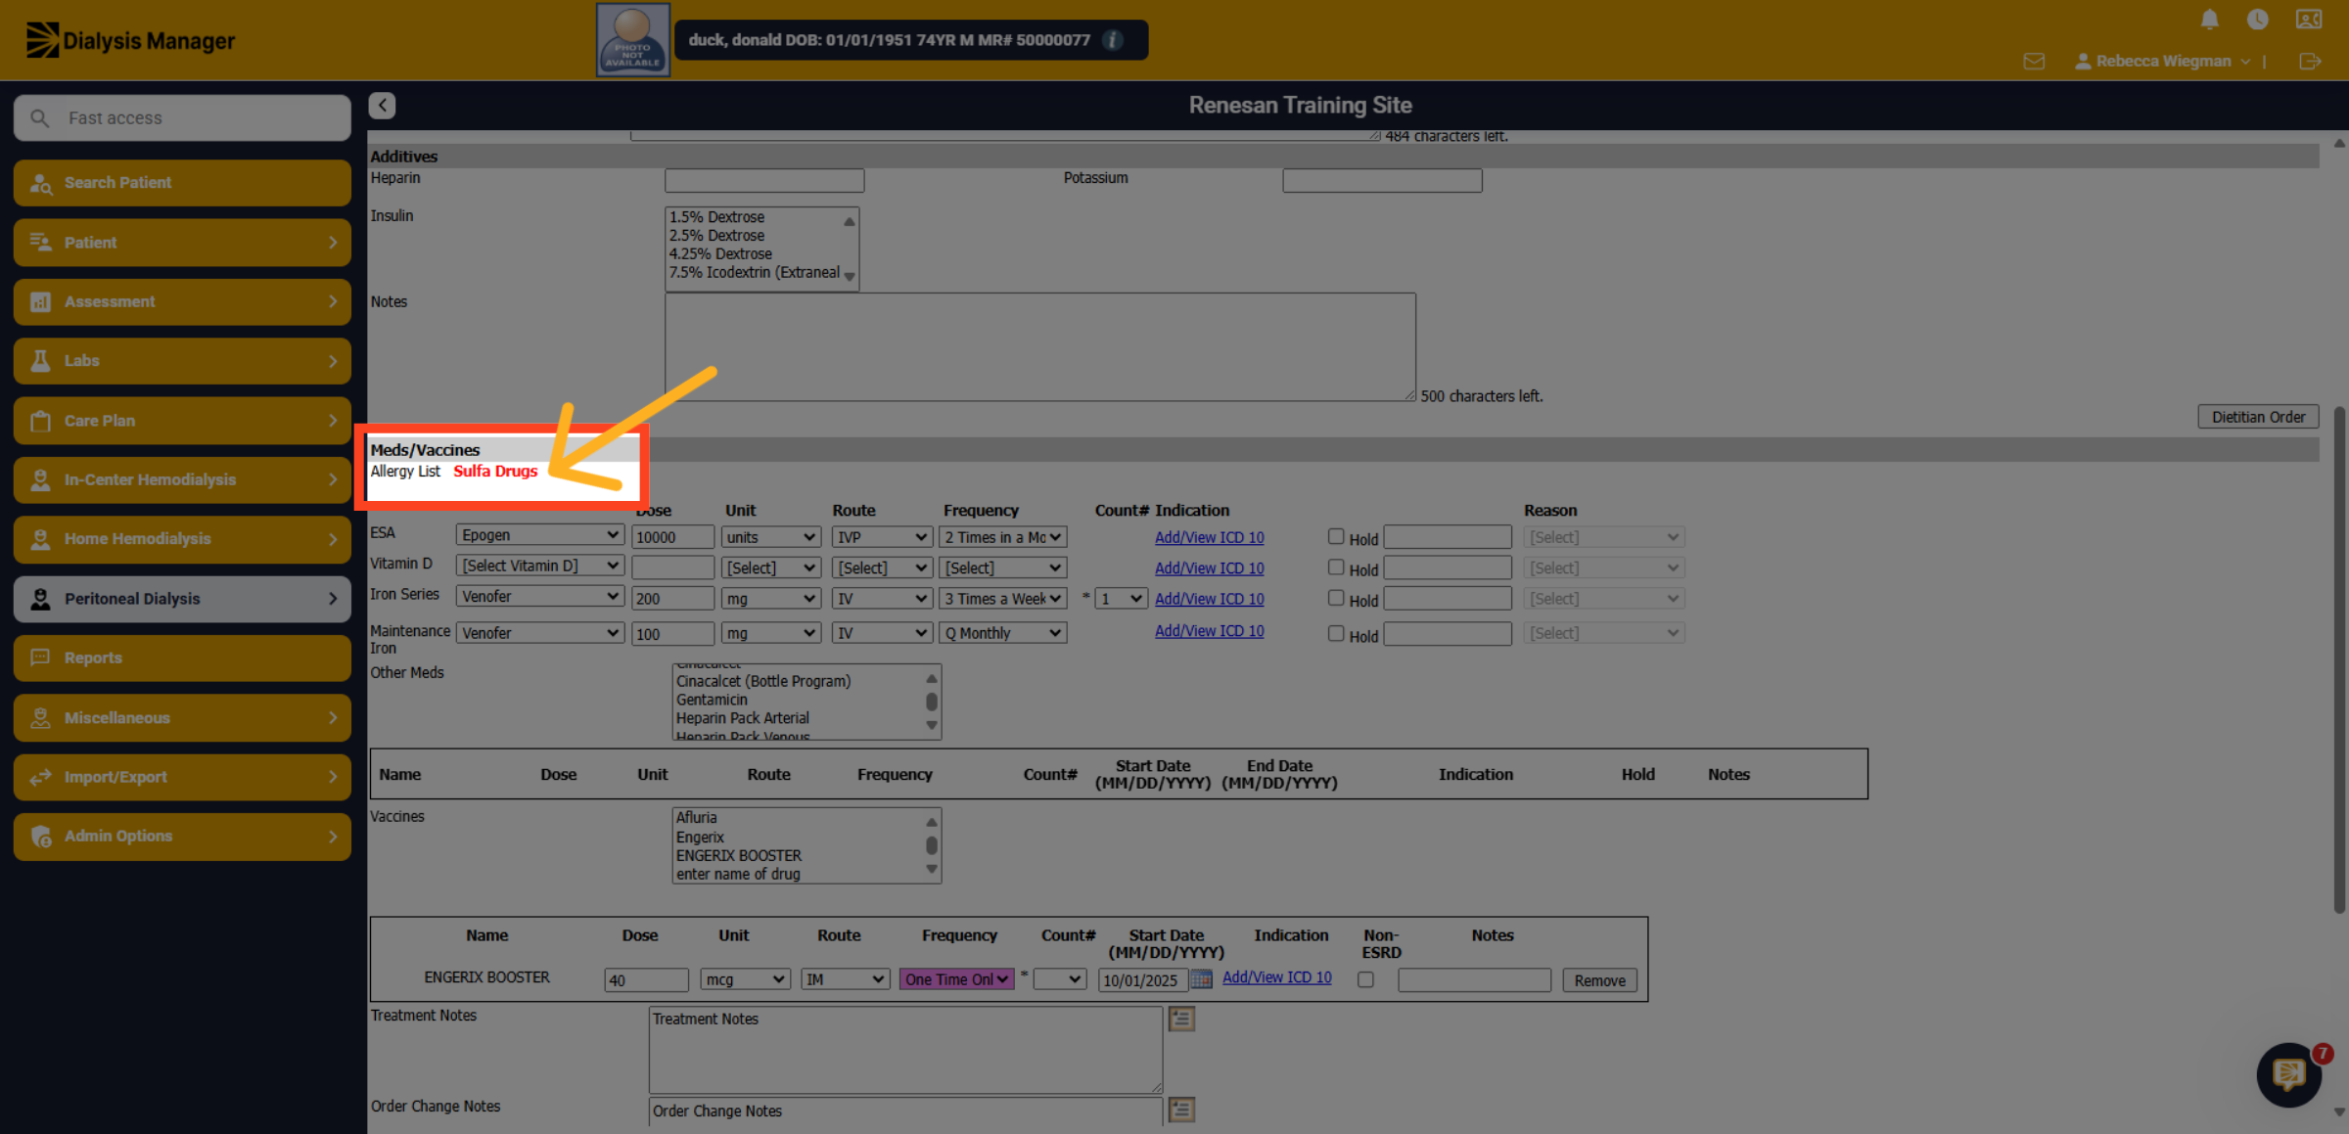The height and width of the screenshot is (1134, 2349).
Task: Open the Search Patient menu item
Action: coord(182,183)
